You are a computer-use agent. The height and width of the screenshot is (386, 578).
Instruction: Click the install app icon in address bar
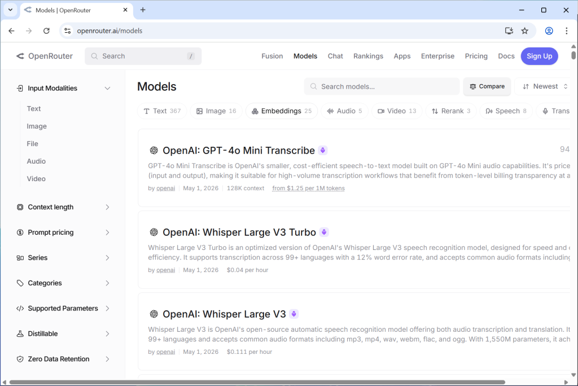pos(509,31)
